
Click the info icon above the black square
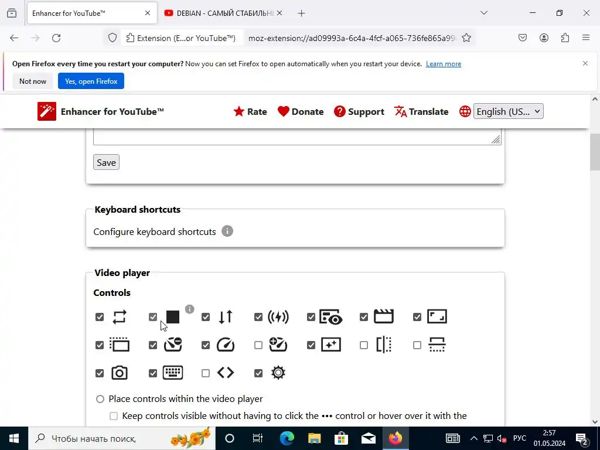click(x=189, y=309)
